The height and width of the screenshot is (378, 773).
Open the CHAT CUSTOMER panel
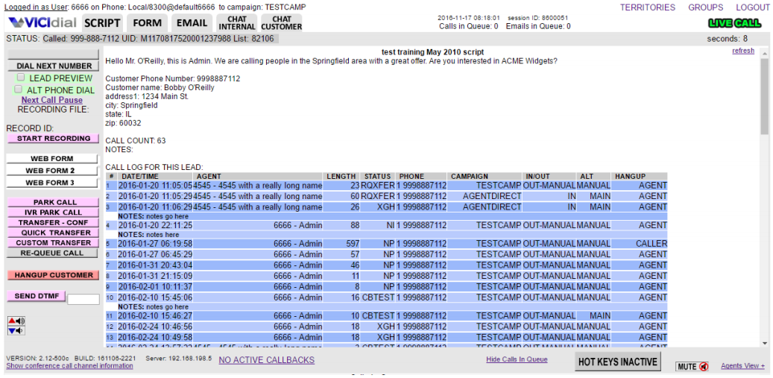pos(282,23)
